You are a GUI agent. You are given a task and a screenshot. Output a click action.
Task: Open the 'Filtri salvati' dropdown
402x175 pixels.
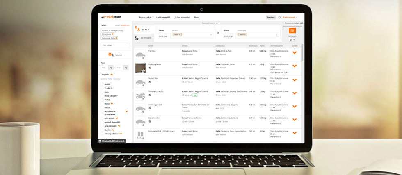pyautogui.click(x=115, y=45)
